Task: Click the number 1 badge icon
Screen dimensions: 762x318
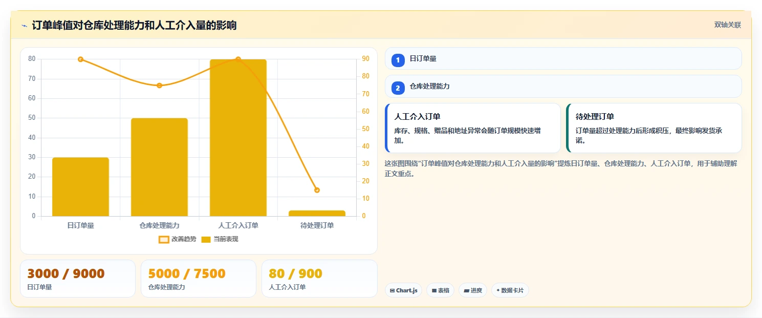Action: click(398, 60)
